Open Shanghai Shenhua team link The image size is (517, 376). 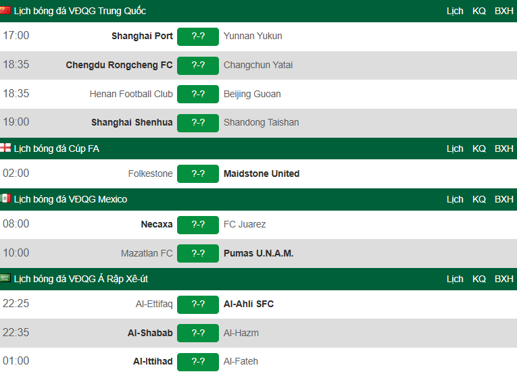tap(132, 122)
